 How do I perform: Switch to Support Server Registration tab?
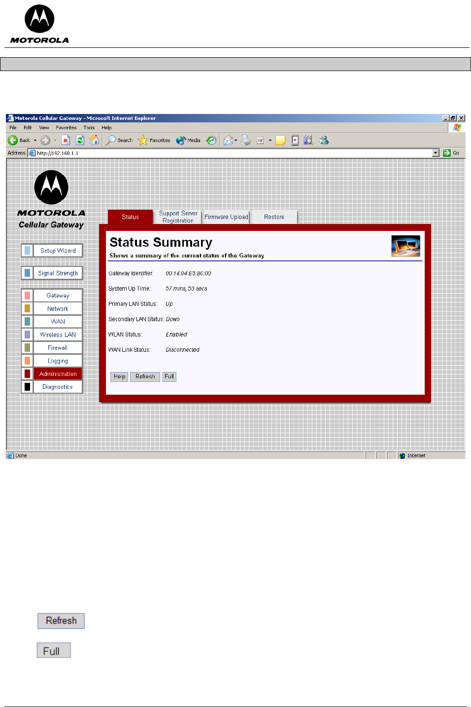tap(178, 217)
